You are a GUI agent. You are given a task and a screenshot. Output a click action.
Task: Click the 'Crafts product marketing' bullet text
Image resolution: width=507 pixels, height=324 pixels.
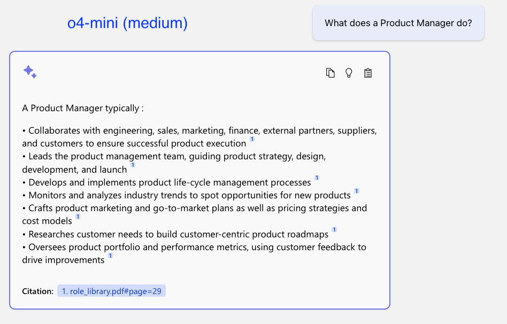(194, 214)
